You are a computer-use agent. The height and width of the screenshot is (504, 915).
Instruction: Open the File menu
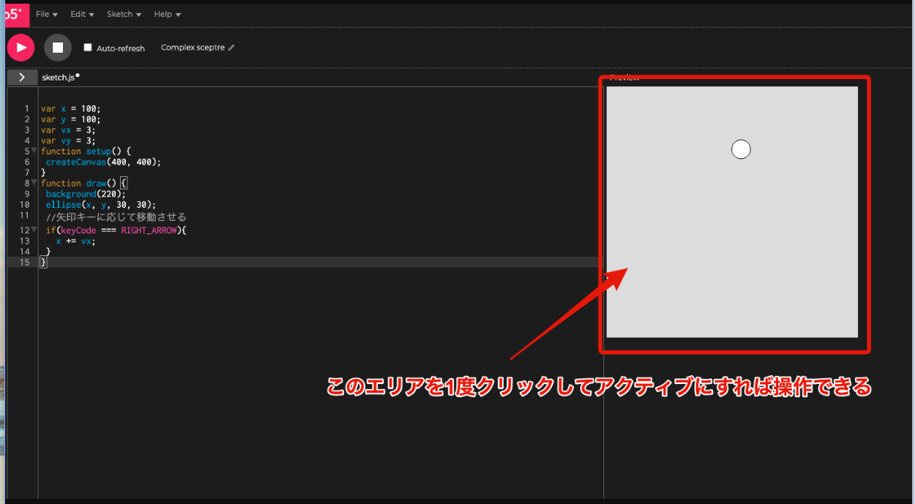point(46,14)
